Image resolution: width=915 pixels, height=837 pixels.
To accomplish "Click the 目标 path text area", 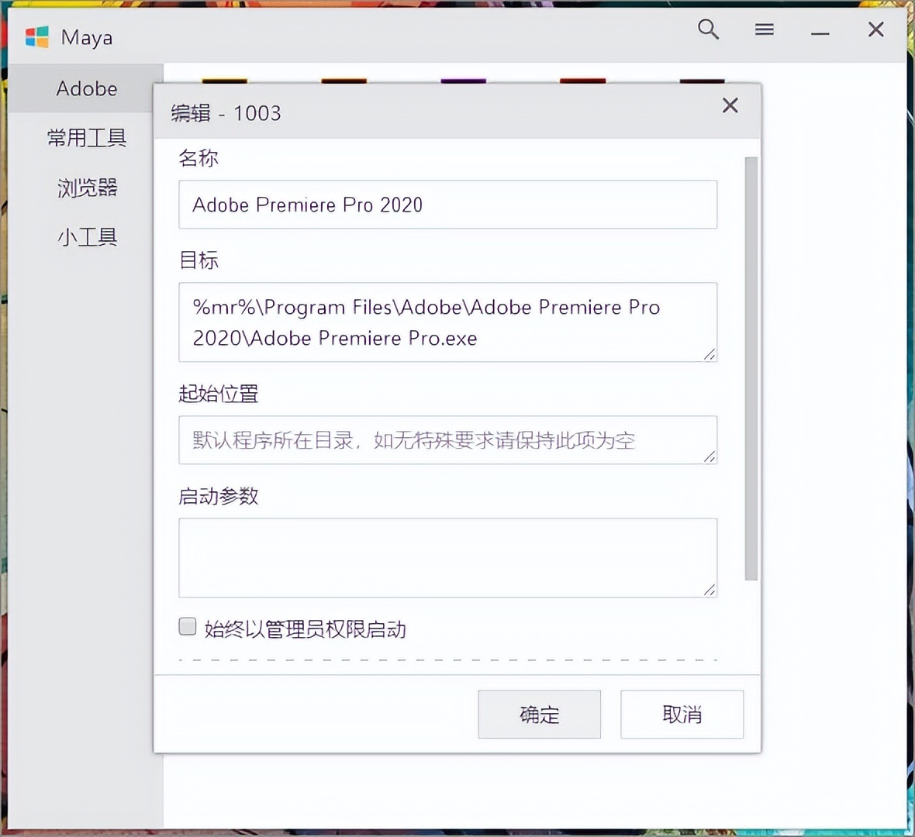I will pyautogui.click(x=447, y=322).
